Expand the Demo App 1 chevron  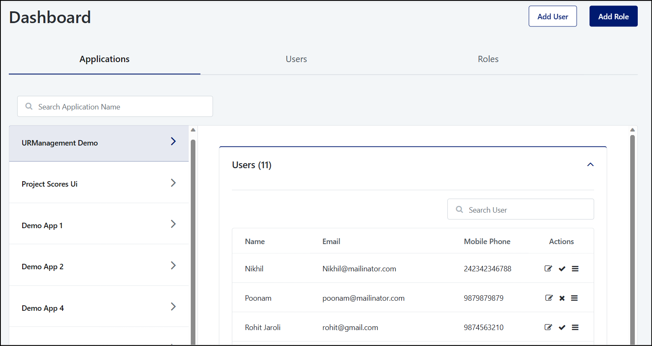pyautogui.click(x=173, y=224)
